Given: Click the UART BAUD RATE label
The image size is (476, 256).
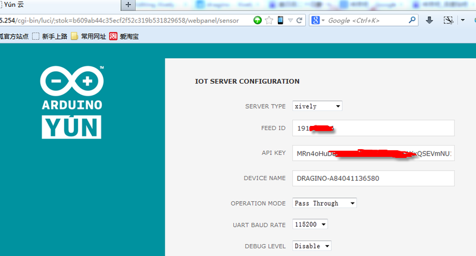Looking at the screenshot, I should [x=259, y=225].
